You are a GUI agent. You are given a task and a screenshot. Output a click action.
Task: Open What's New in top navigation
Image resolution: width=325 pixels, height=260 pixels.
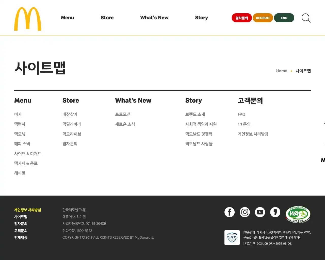[154, 18]
